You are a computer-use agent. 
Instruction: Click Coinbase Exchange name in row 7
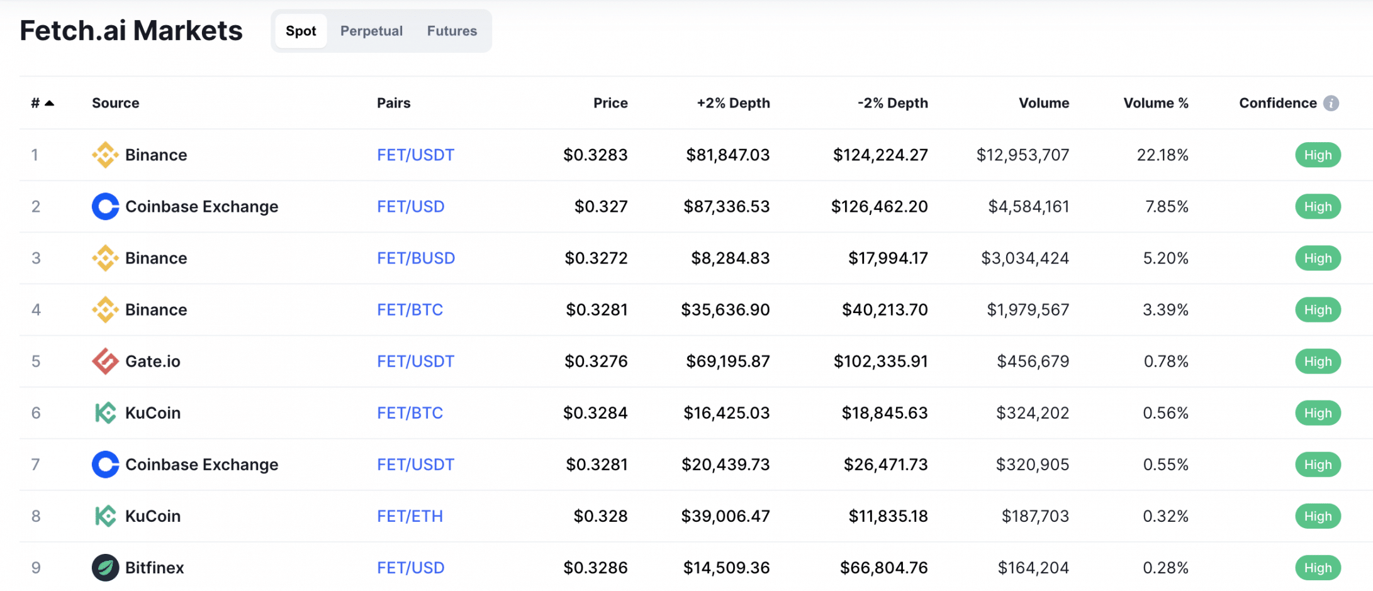pos(201,464)
